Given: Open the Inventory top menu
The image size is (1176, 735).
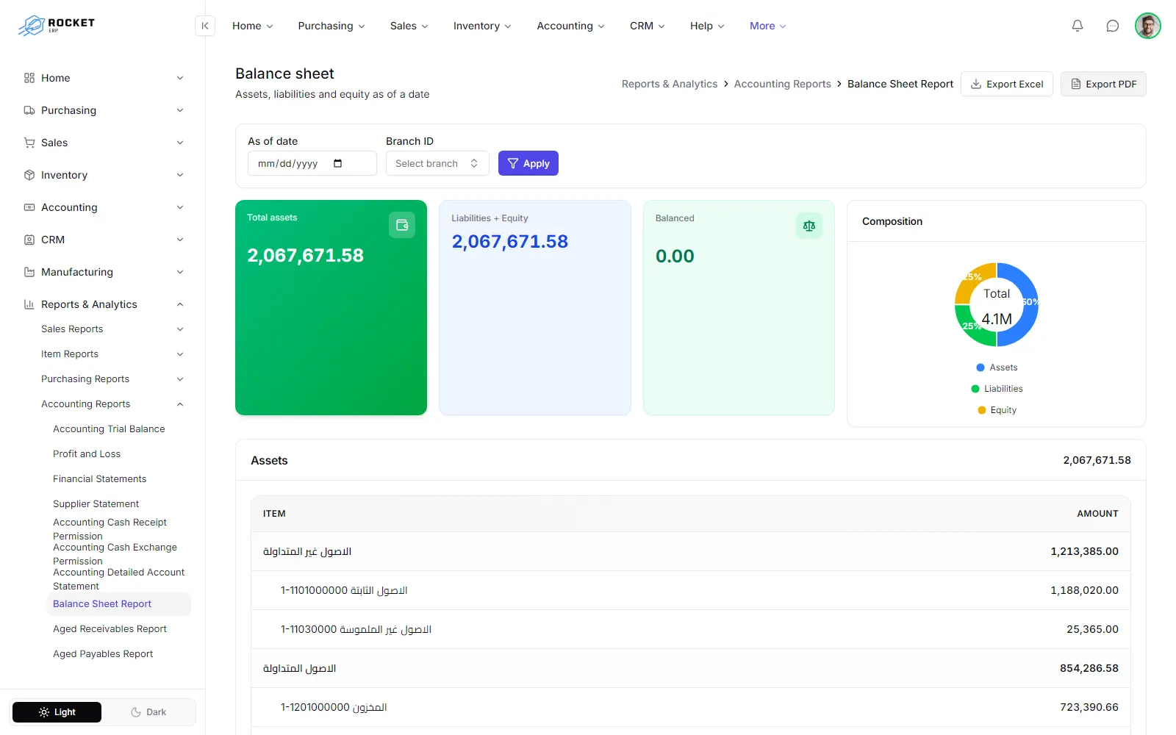Looking at the screenshot, I should (x=482, y=26).
